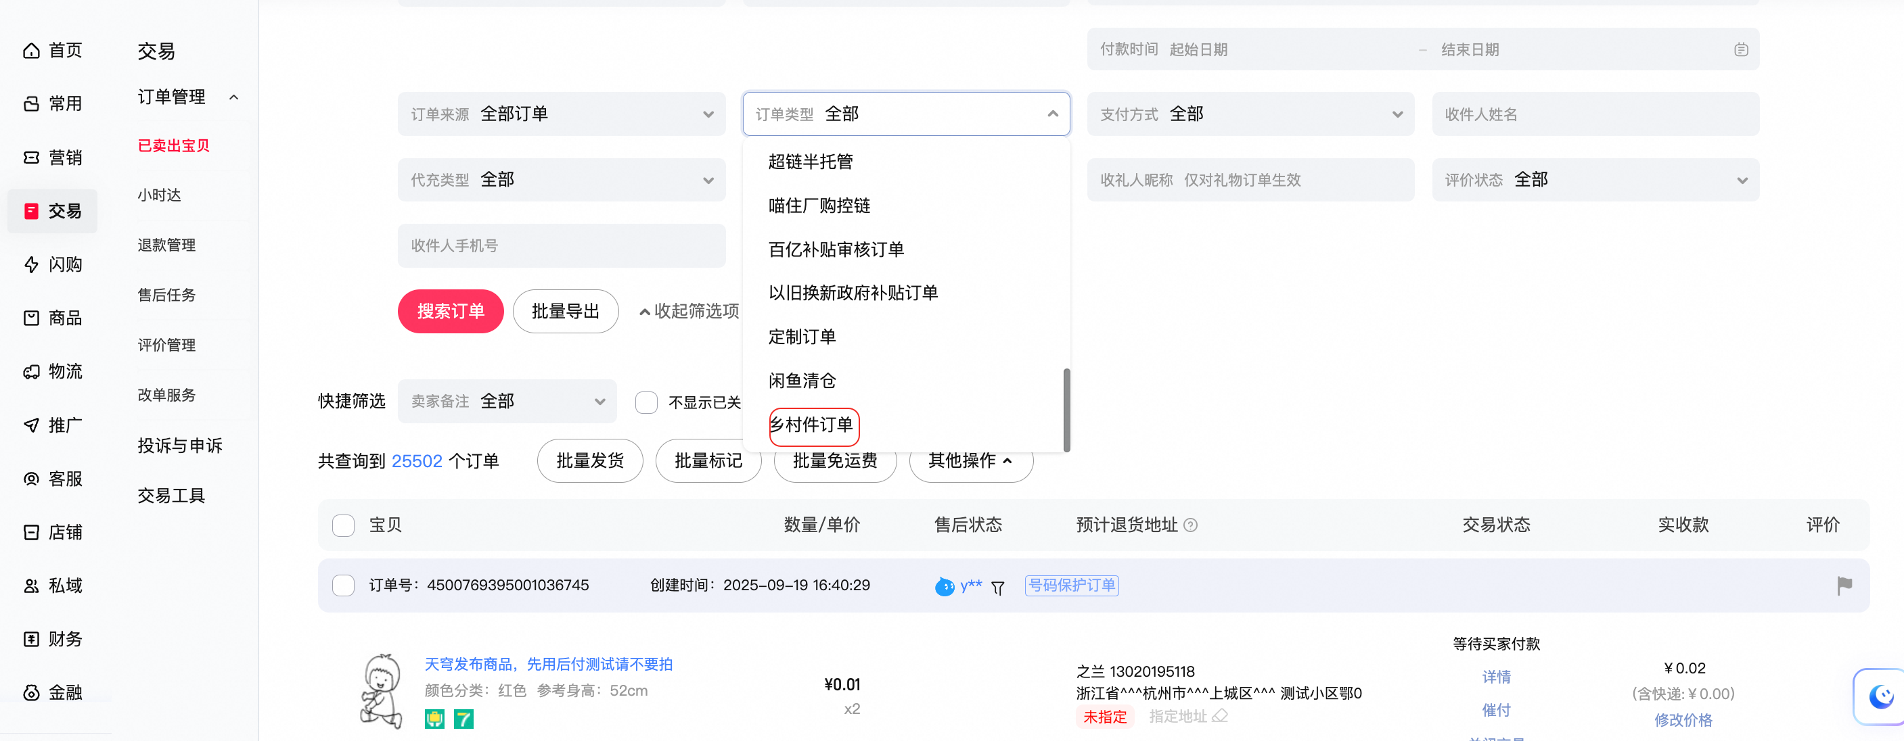Open the 营销 marketing icon

click(31, 158)
